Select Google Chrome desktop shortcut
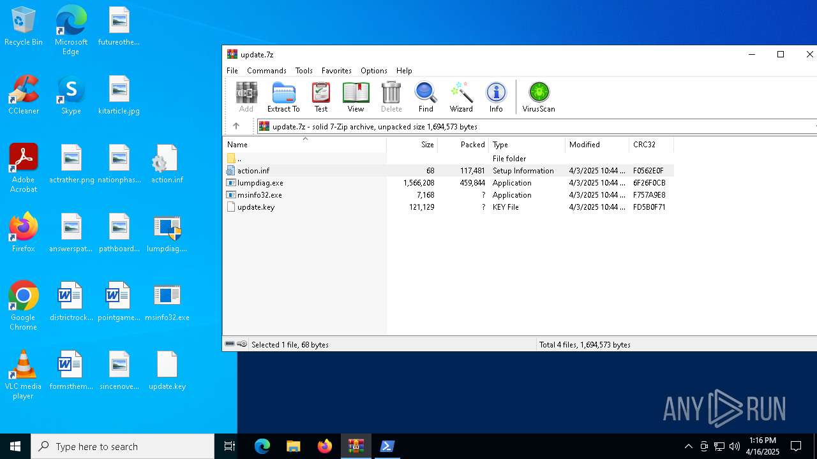Image resolution: width=817 pixels, height=459 pixels. pyautogui.click(x=24, y=305)
